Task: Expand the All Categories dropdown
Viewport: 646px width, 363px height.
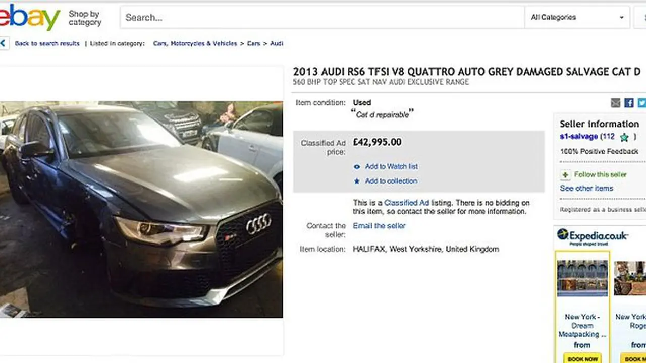Action: point(577,18)
